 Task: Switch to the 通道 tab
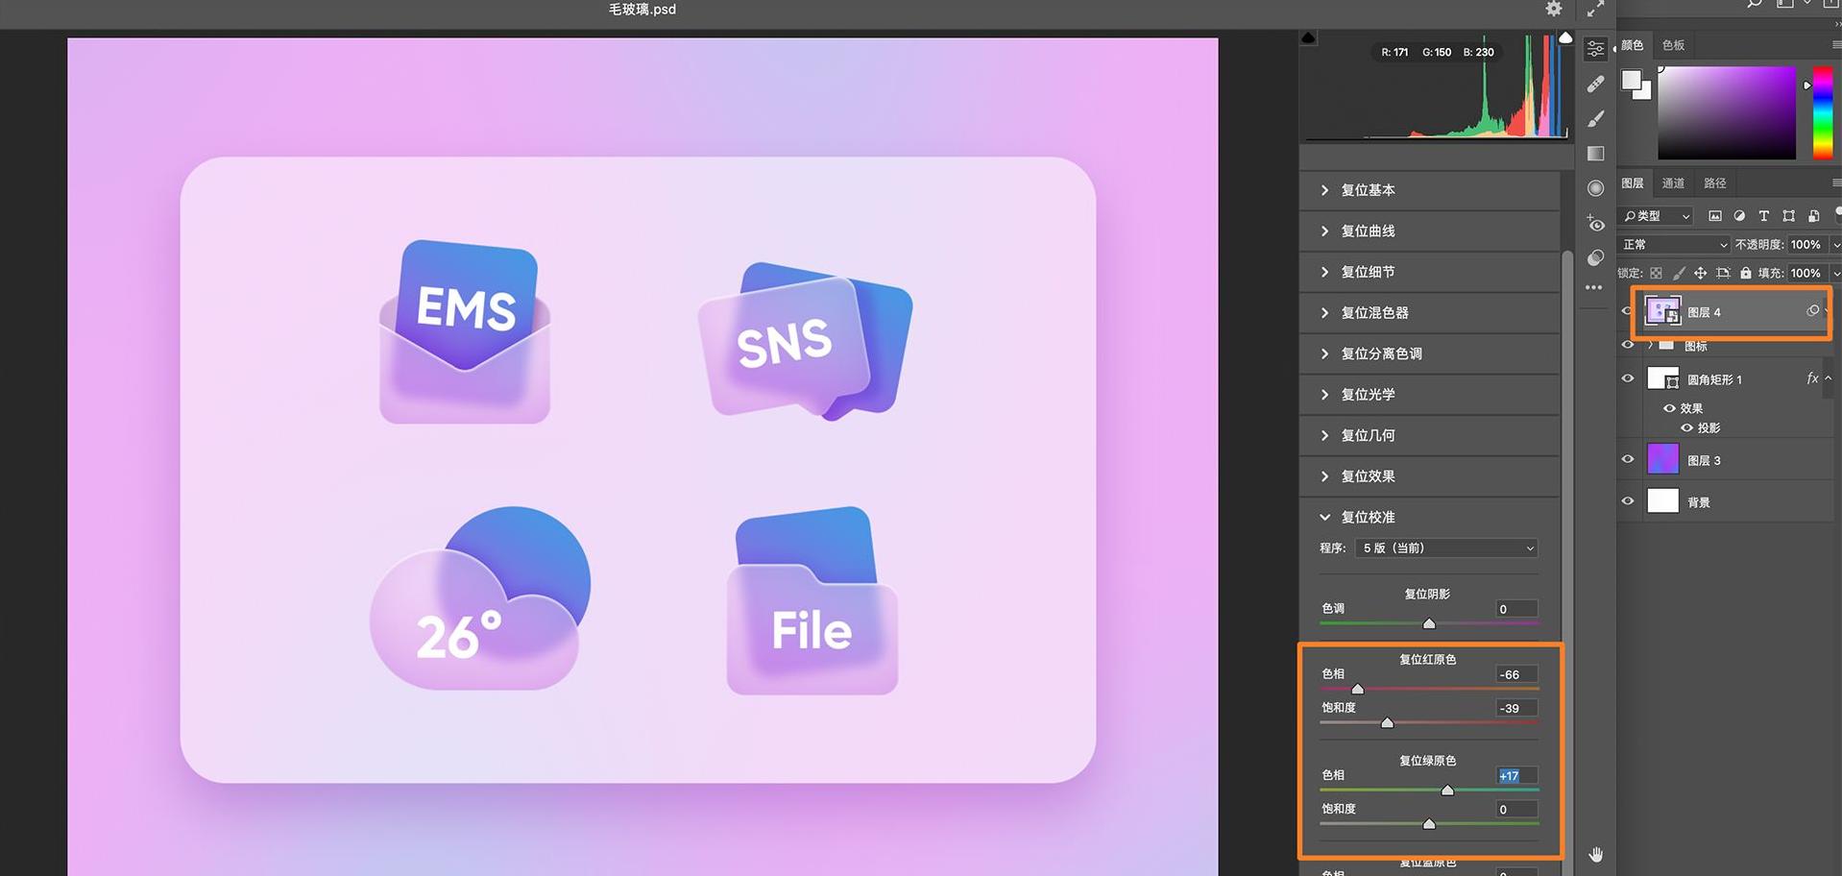coord(1673,182)
